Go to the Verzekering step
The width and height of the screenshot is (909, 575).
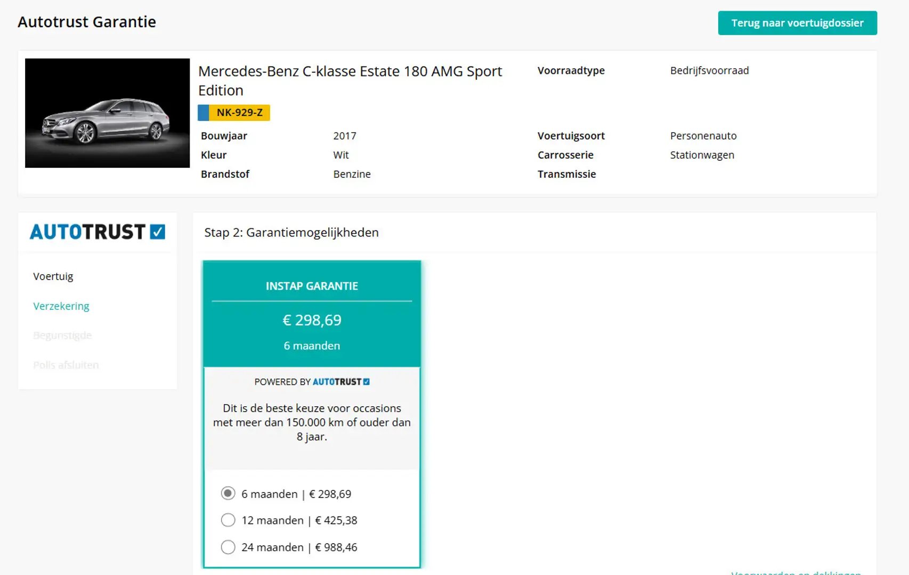[x=61, y=306]
